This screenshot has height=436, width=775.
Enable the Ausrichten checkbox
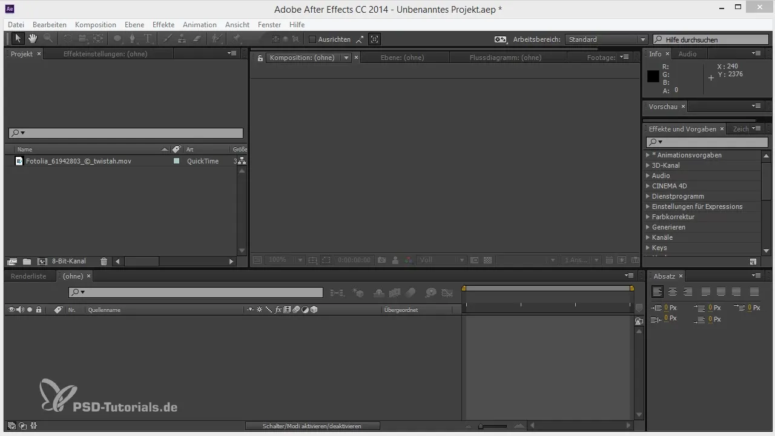312,39
